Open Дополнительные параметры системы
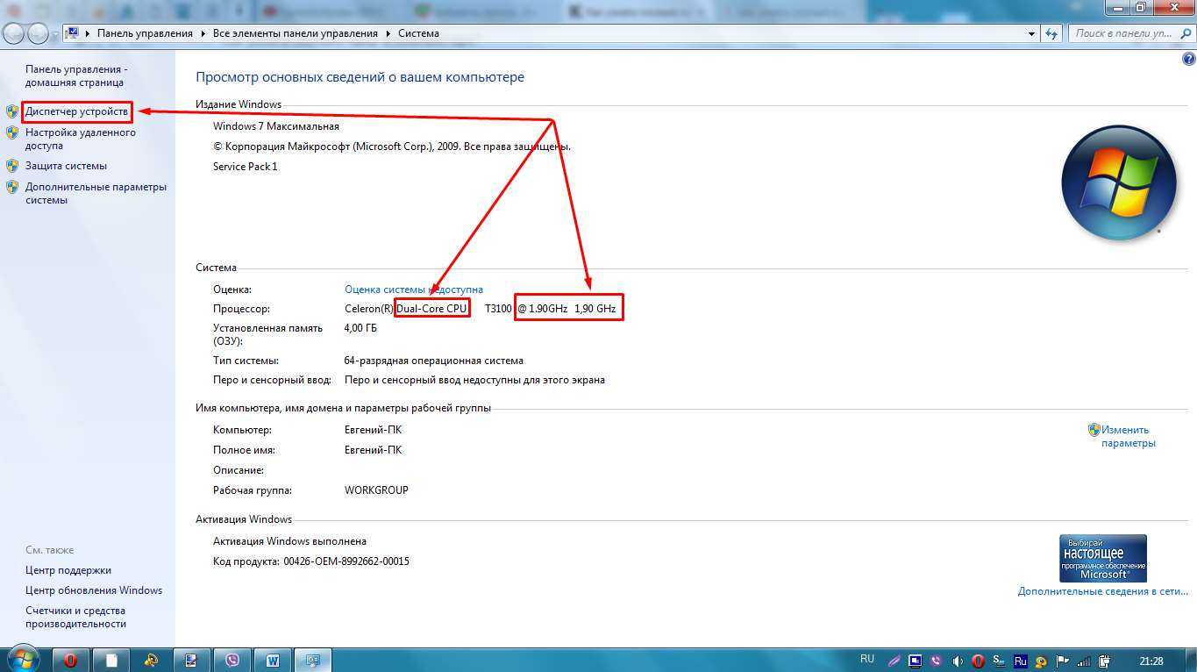This screenshot has width=1197, height=672. (96, 193)
